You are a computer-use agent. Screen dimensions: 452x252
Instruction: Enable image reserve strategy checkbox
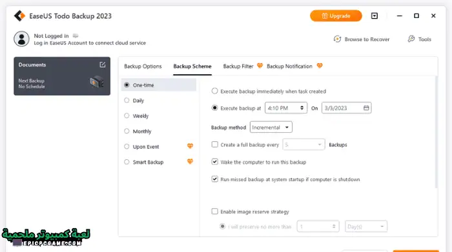[x=215, y=211]
